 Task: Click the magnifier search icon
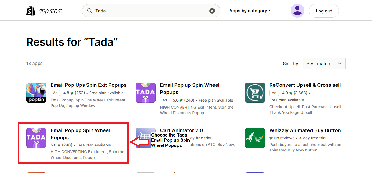click(90, 11)
